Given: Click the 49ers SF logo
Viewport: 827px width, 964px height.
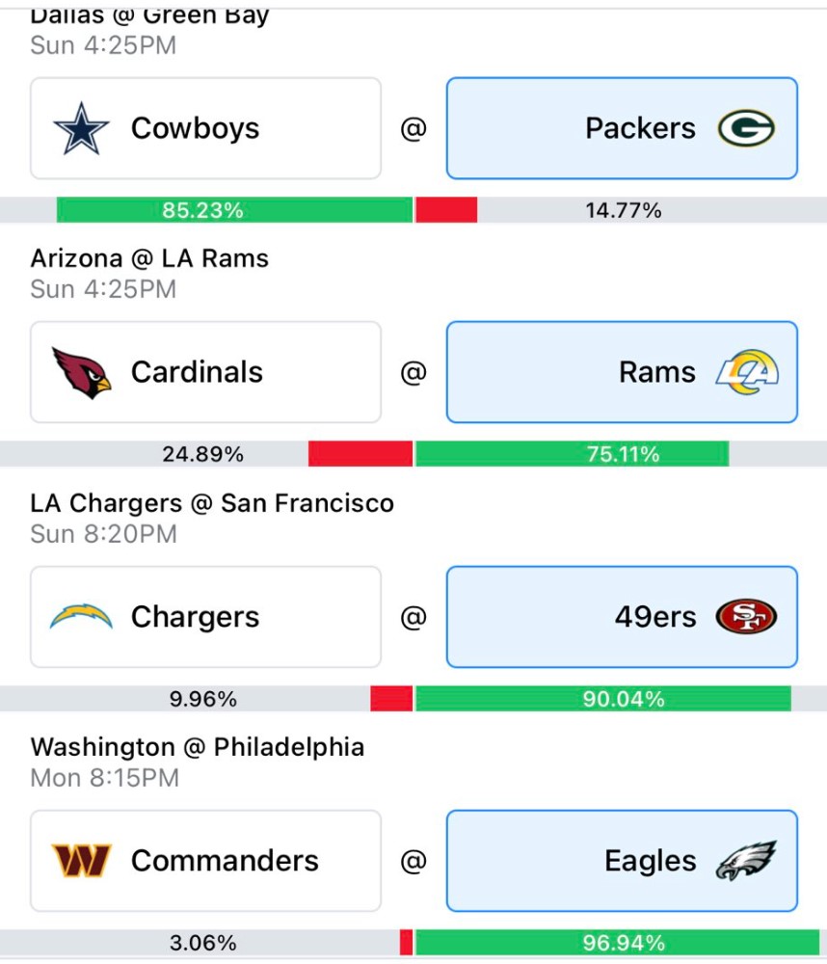Looking at the screenshot, I should (746, 616).
